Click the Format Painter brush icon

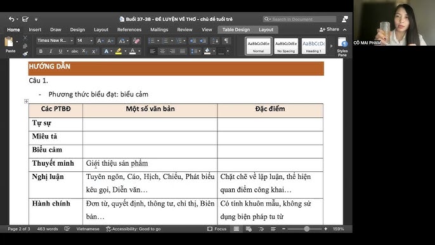(x=25, y=53)
